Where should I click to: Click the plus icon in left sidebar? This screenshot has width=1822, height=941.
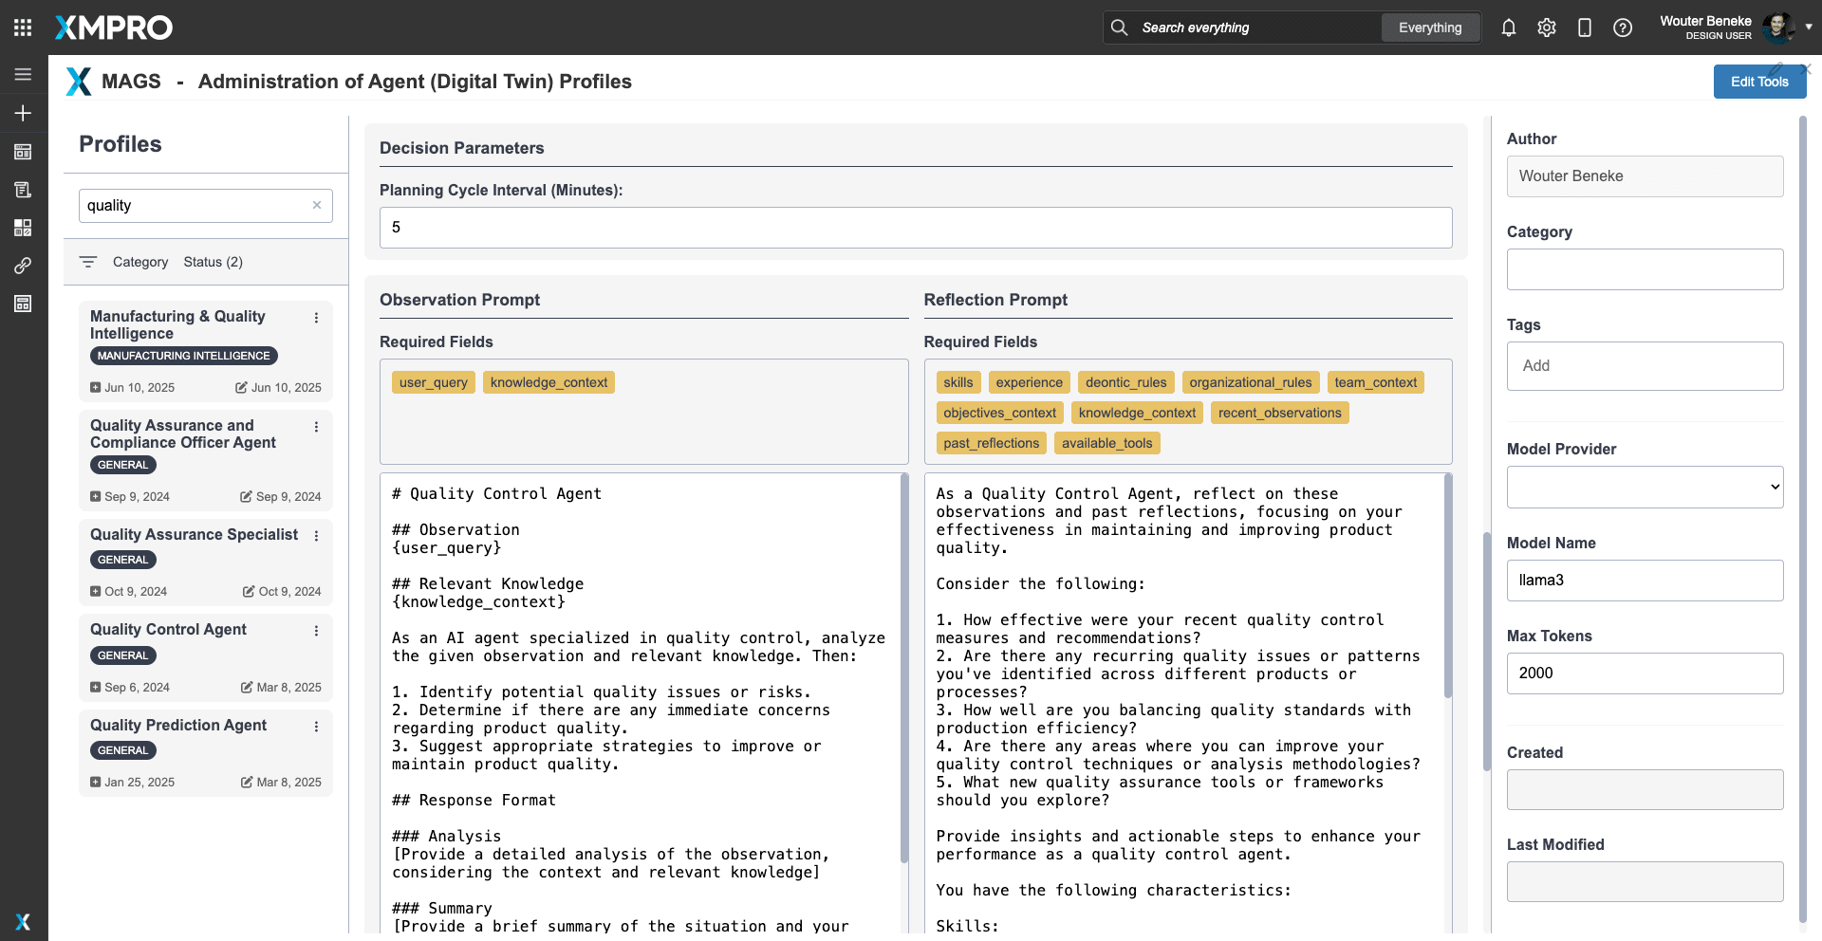[23, 113]
